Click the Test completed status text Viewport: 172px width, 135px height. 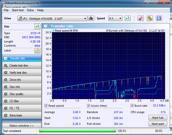pos(12,131)
